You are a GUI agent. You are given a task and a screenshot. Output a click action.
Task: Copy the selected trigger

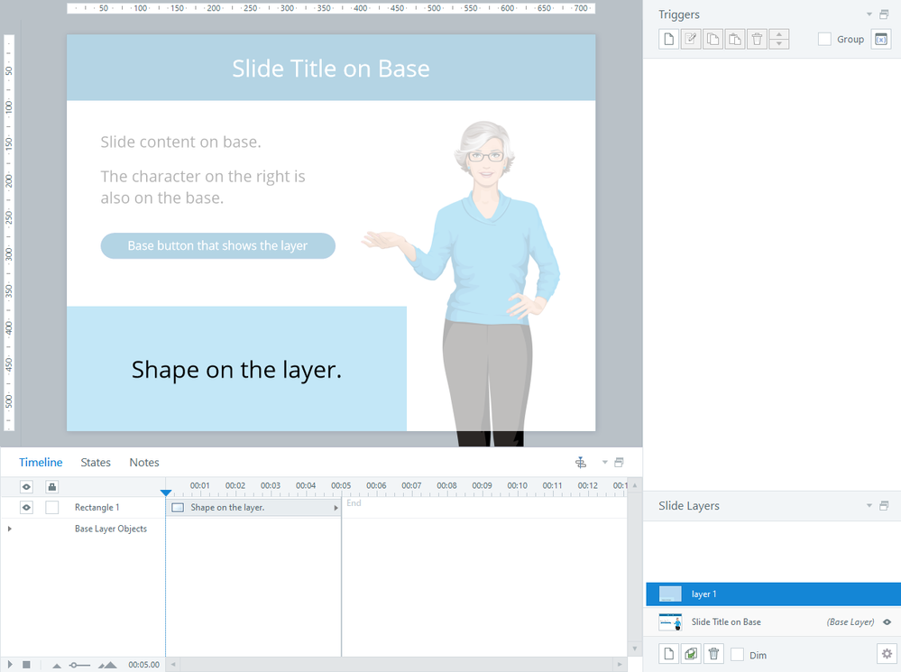713,39
